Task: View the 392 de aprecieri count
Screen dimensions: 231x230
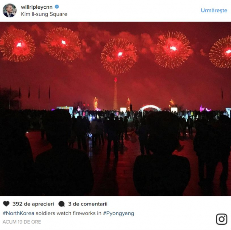Action: (33, 204)
